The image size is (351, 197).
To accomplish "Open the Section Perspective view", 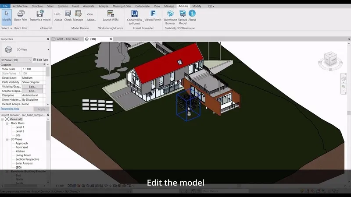I will (27, 159).
